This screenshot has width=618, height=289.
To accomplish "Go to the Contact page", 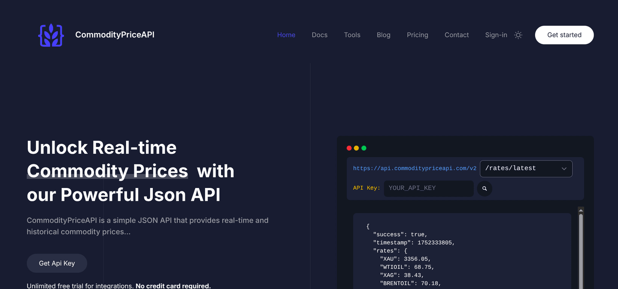I will point(457,35).
